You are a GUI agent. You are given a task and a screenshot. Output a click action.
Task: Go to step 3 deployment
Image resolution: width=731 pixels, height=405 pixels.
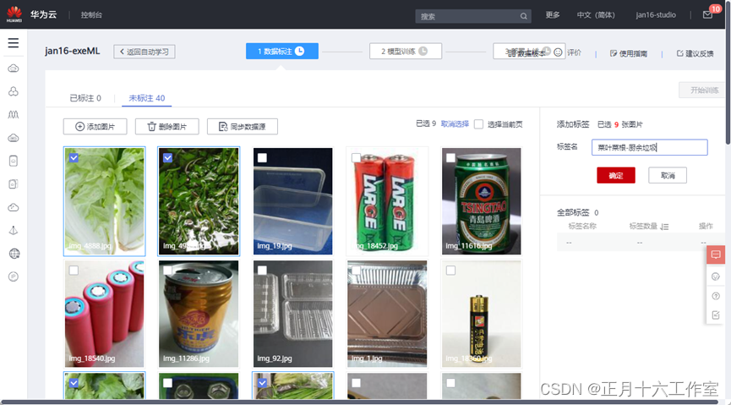(529, 52)
